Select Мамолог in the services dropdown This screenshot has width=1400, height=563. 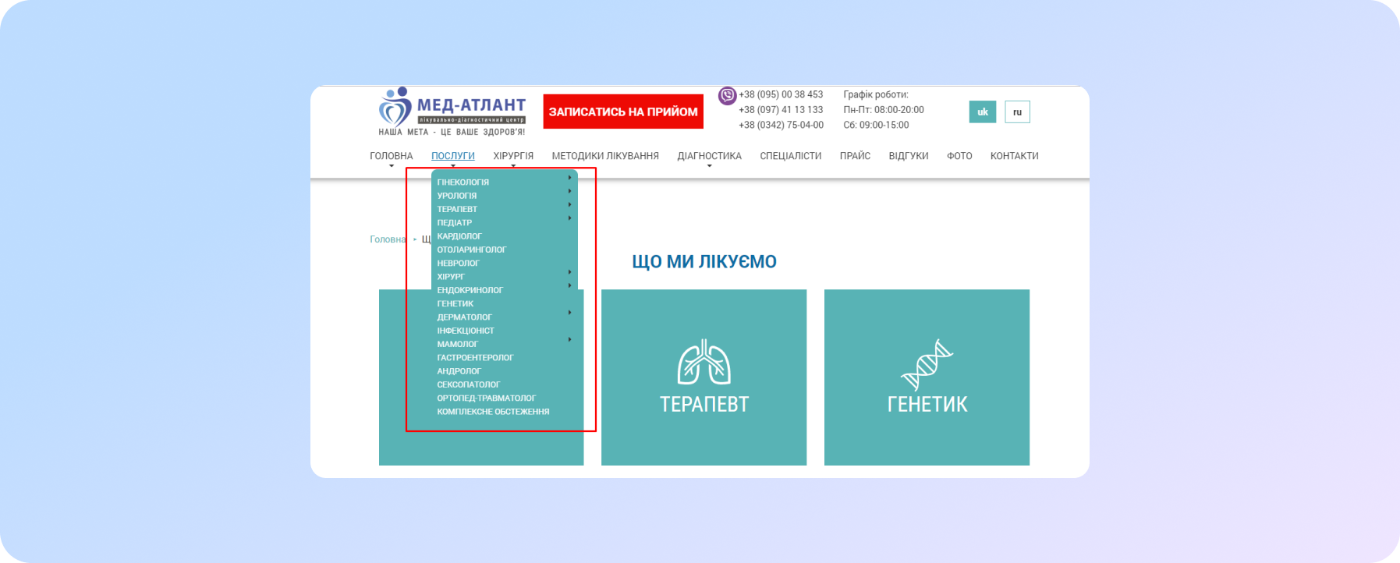(x=458, y=344)
